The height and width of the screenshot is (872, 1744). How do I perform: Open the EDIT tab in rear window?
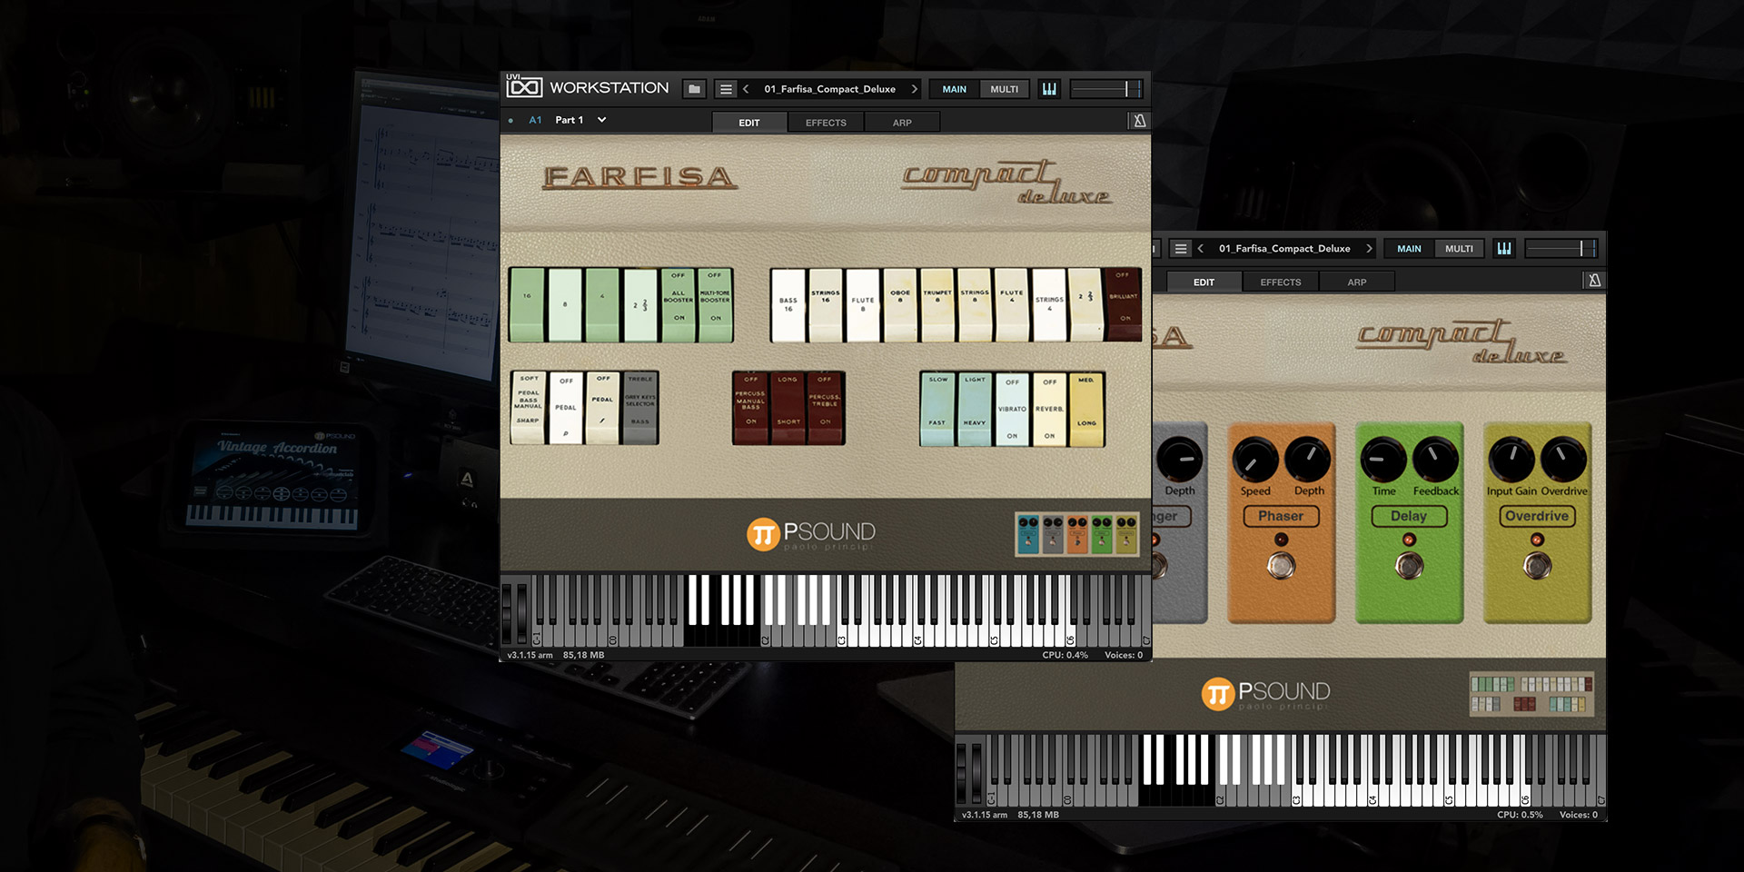1204,282
